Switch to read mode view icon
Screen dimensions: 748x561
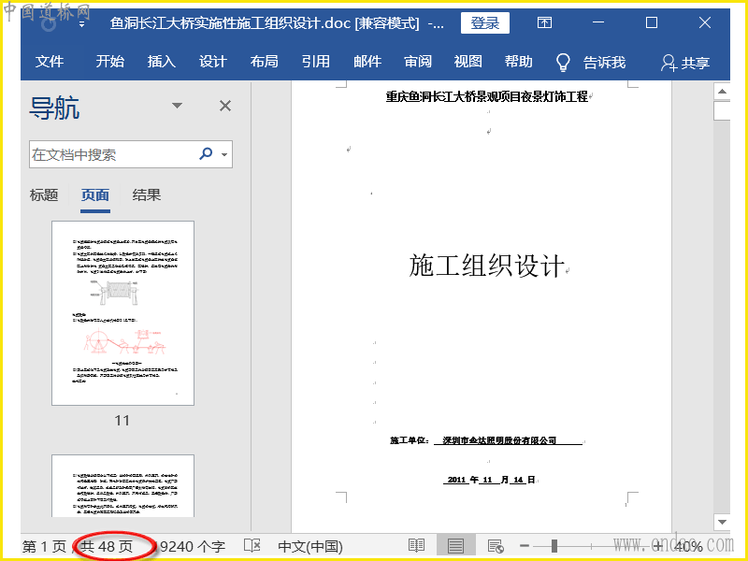coord(416,546)
